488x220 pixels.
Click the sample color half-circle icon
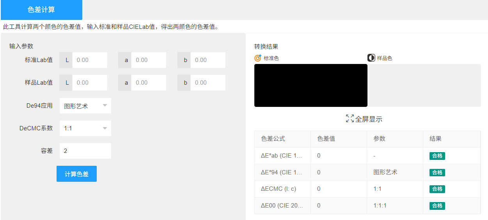pyautogui.click(x=371, y=58)
